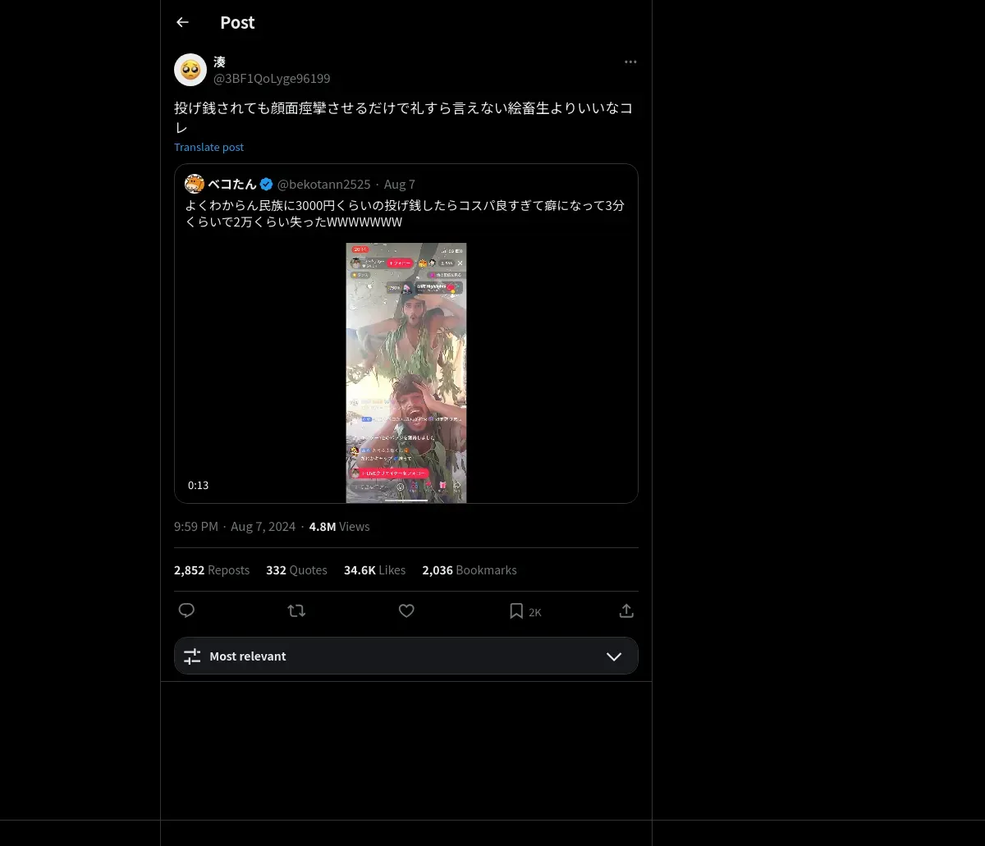The height and width of the screenshot is (846, 985).
Task: Play the quoted 0:13 video thumbnail
Action: click(406, 373)
